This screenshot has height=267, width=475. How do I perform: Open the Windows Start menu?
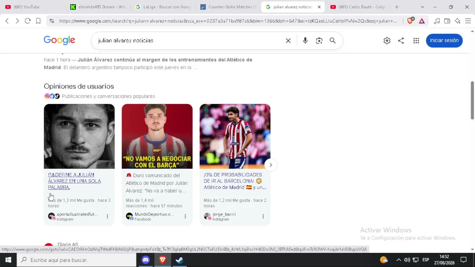[8, 260]
